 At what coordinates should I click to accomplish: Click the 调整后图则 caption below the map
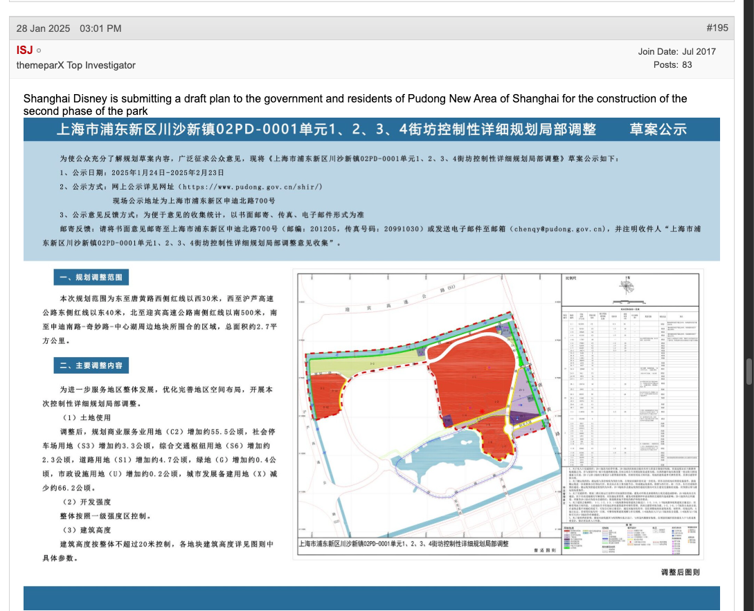(x=679, y=572)
